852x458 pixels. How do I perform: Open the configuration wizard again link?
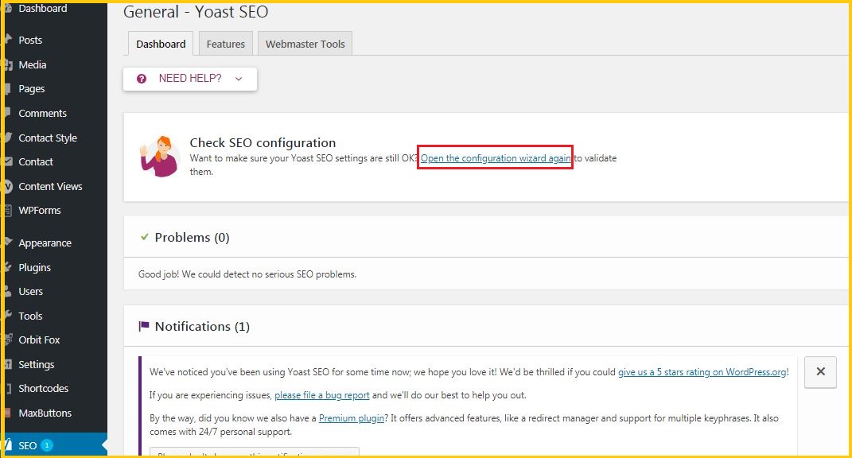(496, 158)
